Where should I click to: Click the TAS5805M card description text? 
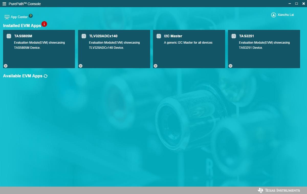click(39, 45)
